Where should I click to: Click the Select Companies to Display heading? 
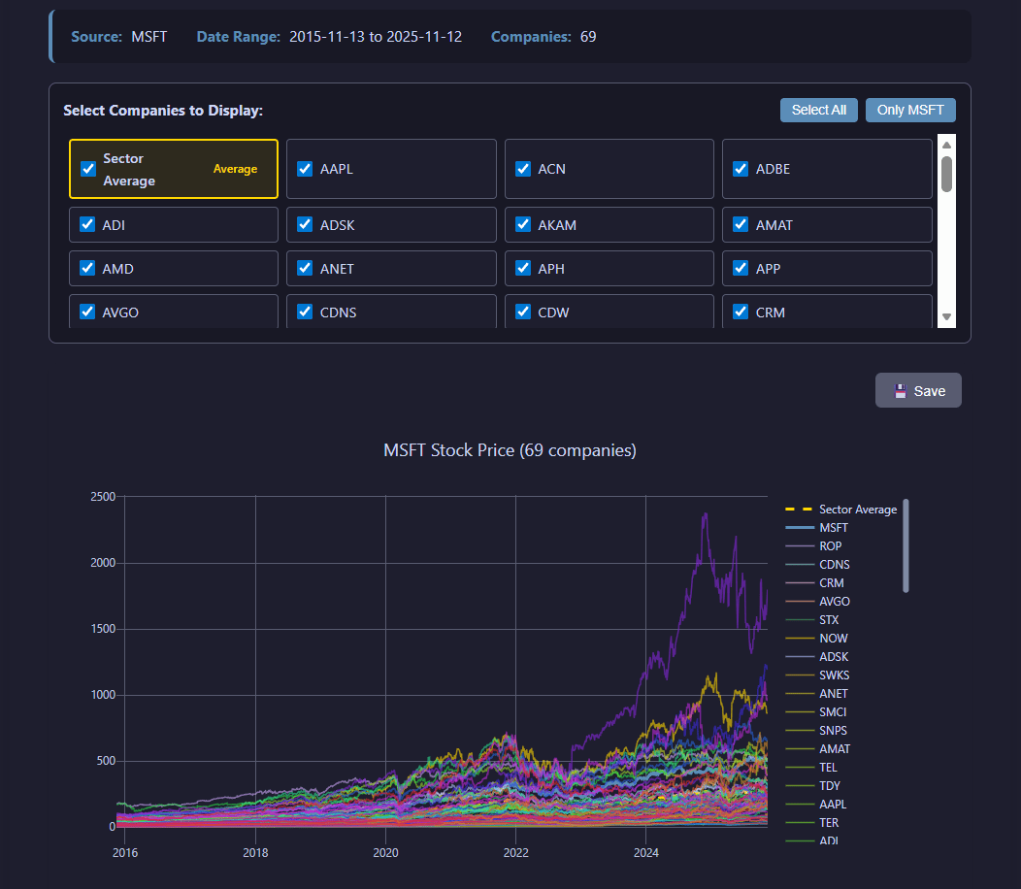point(163,110)
